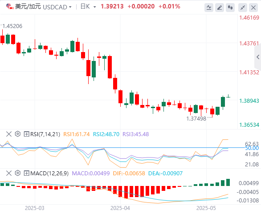The image size is (261, 214).
Task: Click the 1.45206 high price label
Action: pyautogui.click(x=12, y=26)
